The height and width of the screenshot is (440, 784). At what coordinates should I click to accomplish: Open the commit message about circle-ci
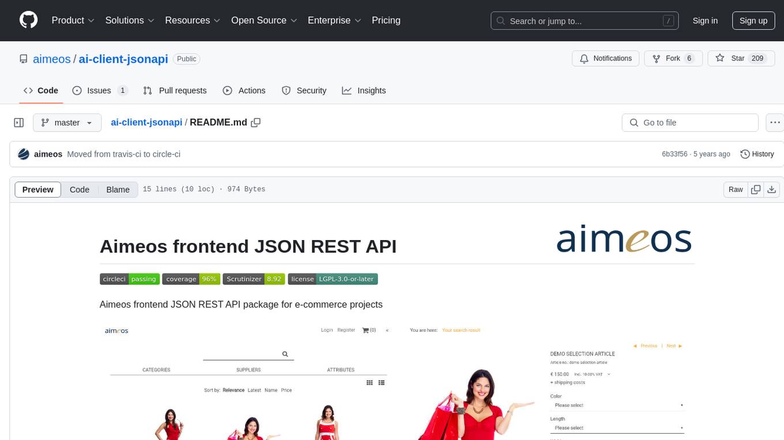[x=124, y=154]
